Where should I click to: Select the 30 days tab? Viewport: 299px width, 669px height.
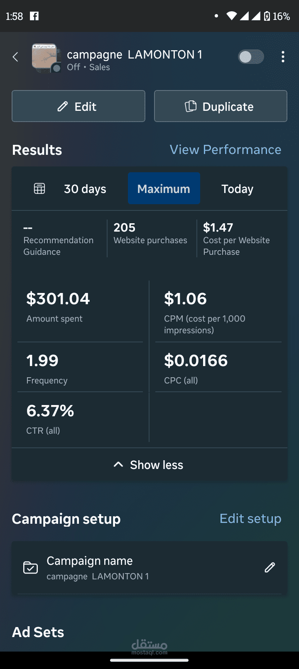pos(85,189)
